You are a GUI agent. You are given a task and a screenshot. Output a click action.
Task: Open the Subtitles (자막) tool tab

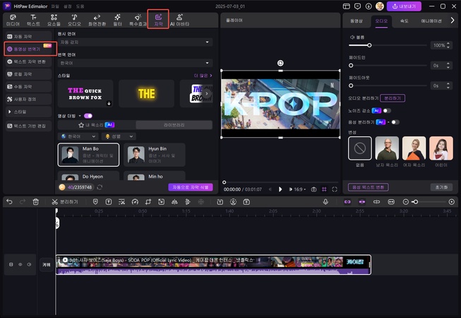pos(158,20)
